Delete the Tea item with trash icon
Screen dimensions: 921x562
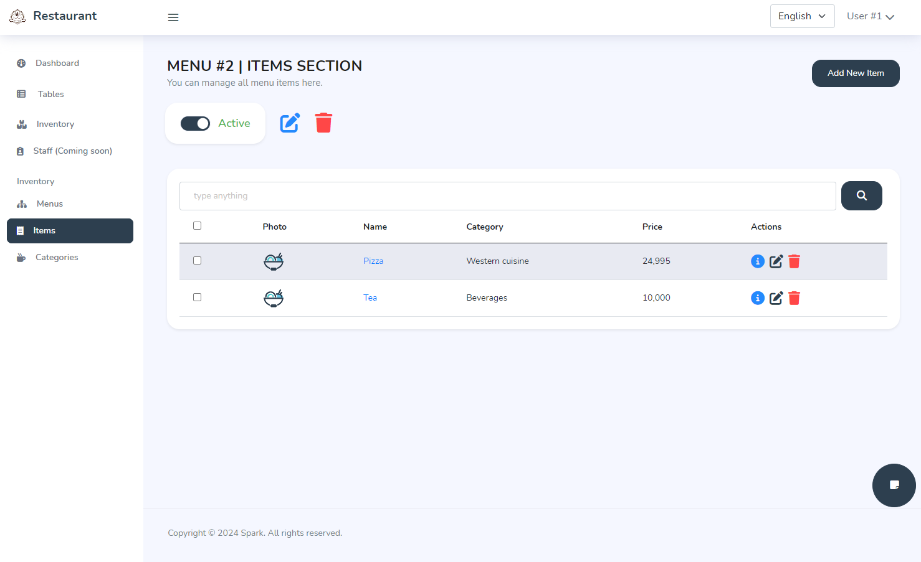tap(794, 298)
